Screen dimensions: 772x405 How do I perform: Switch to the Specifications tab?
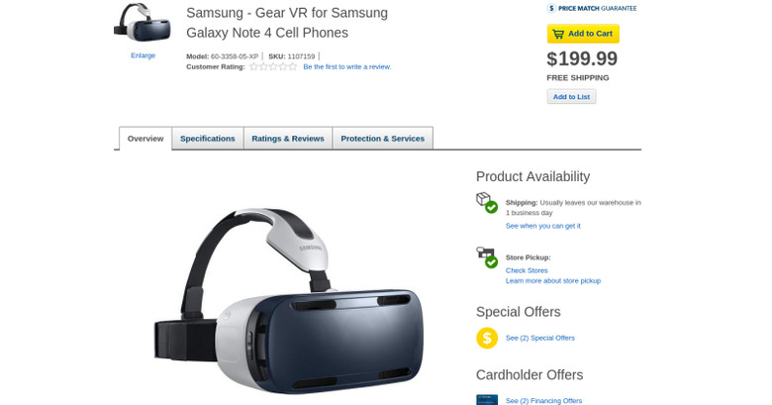tap(207, 139)
